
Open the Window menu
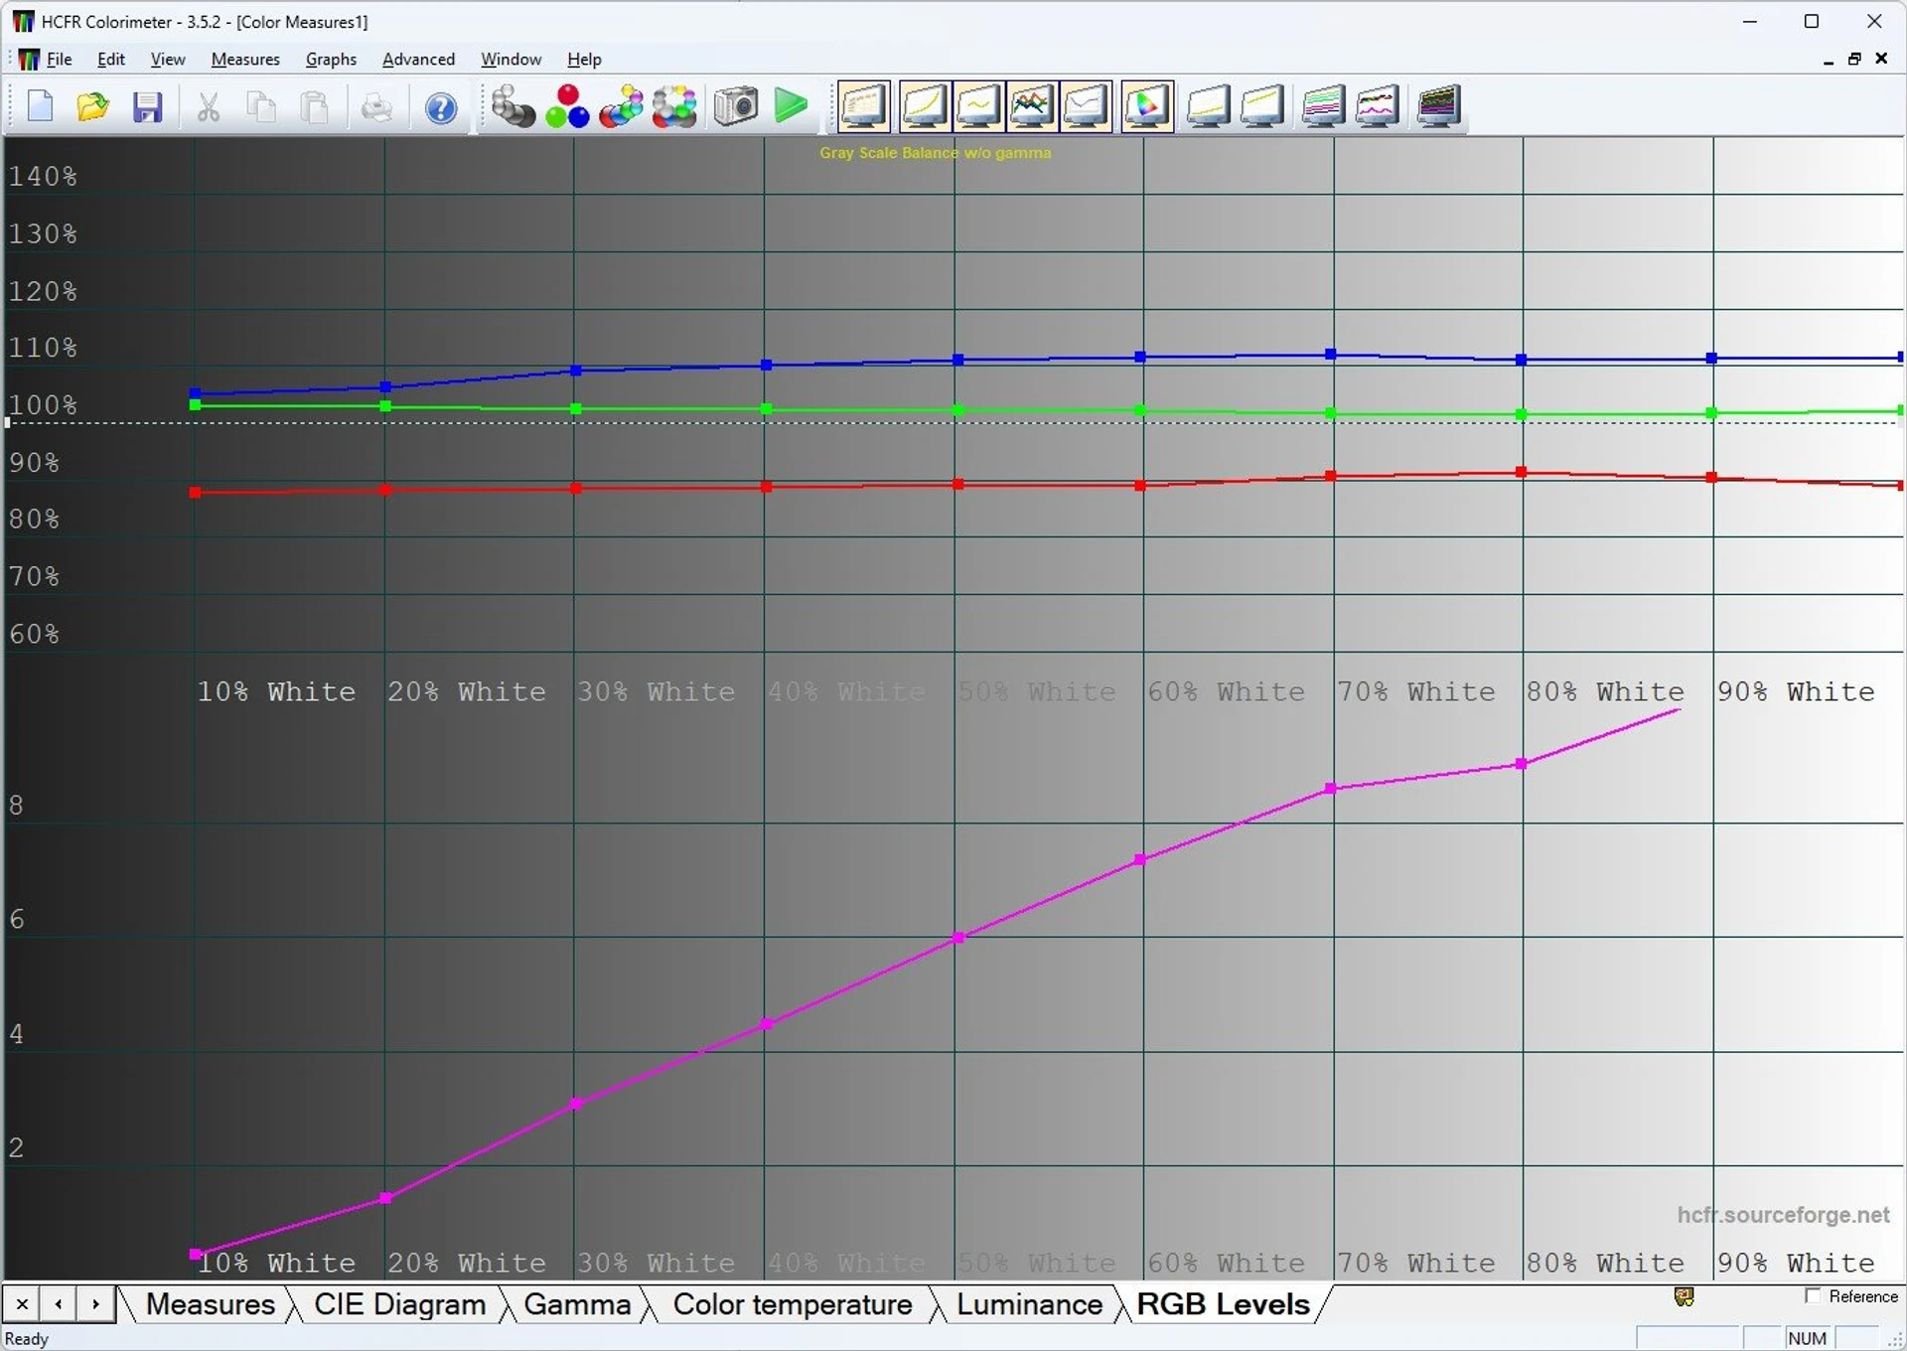click(x=511, y=60)
